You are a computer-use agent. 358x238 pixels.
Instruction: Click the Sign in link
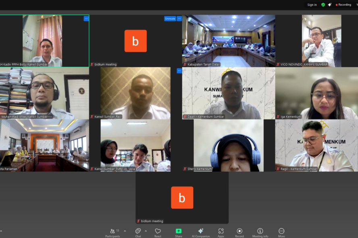tap(312, 5)
